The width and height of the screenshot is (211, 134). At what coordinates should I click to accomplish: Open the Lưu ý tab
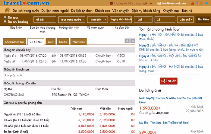(51, 42)
